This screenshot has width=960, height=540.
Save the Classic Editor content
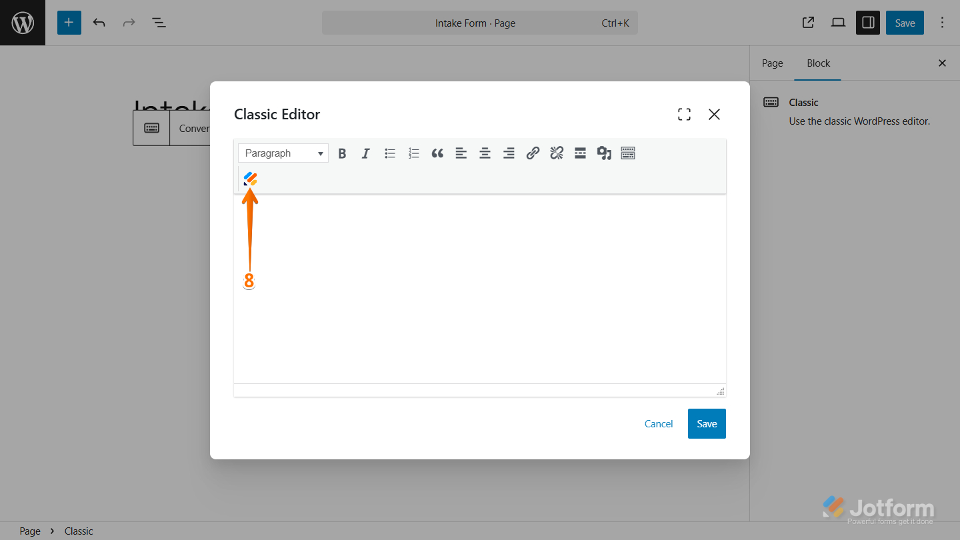coord(707,423)
